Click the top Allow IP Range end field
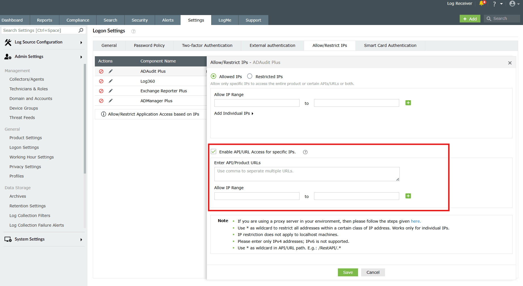Viewport: 523px width, 286px height. click(x=357, y=103)
